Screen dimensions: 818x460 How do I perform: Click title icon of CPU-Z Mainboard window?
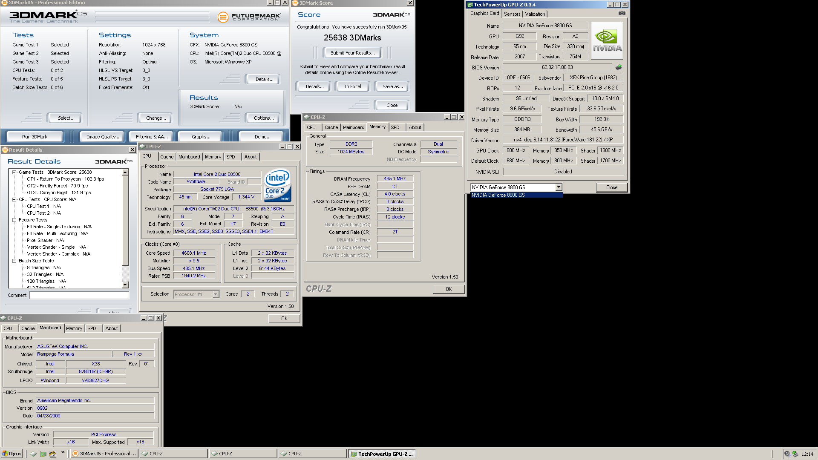3,318
